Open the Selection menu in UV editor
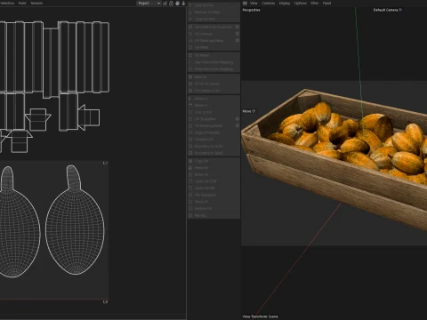The image size is (427, 320). pos(6,3)
